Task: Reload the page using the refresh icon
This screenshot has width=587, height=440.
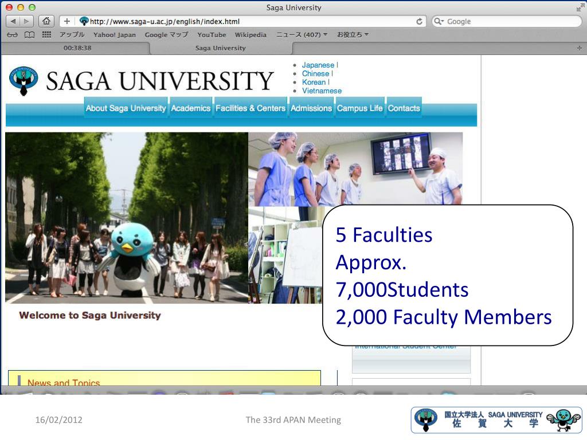Action: tap(419, 21)
